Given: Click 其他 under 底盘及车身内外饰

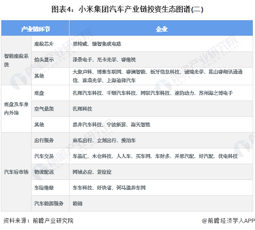Looking at the screenshot, I should (x=50, y=124).
